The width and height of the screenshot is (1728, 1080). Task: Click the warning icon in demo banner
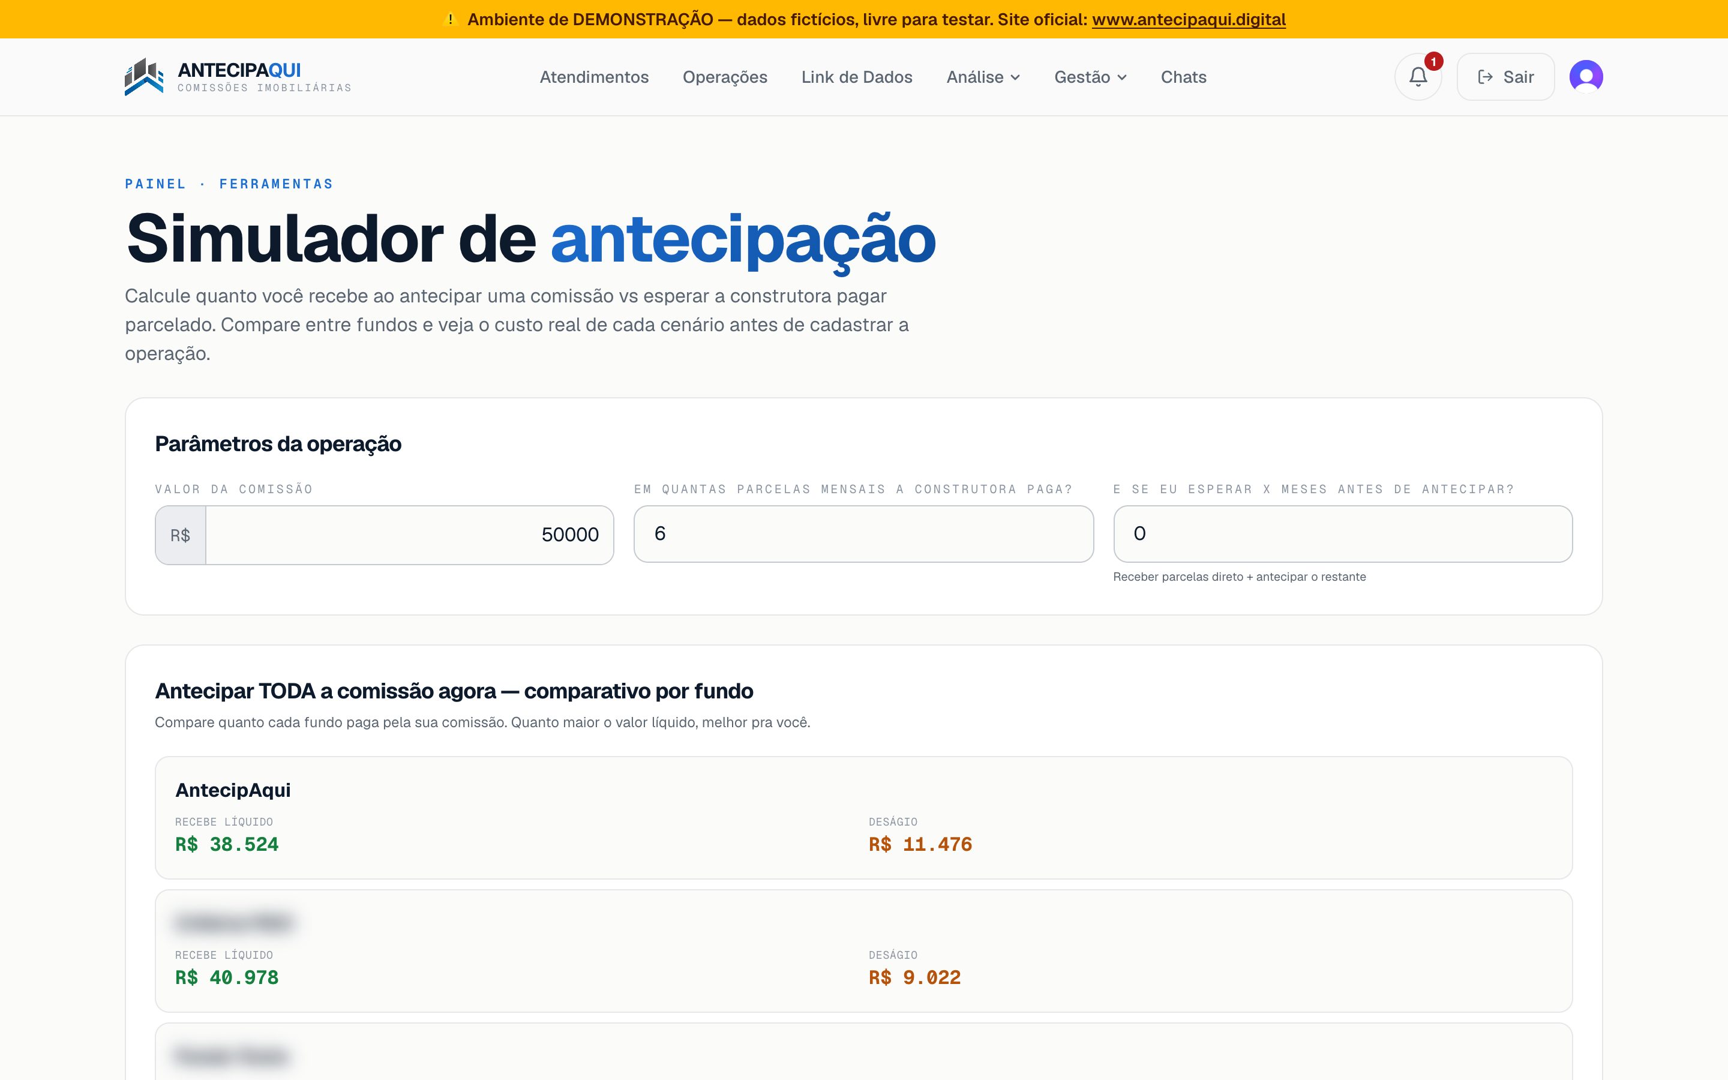click(450, 19)
